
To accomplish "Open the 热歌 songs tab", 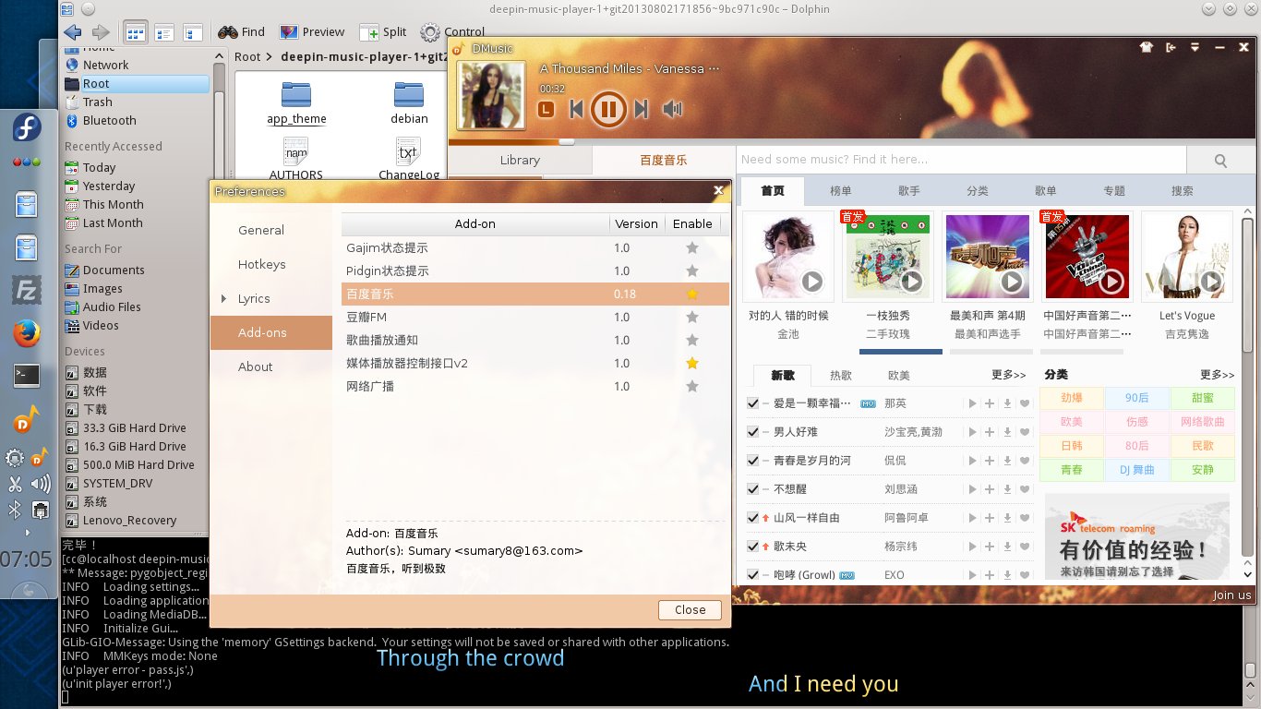I will (x=841, y=376).
